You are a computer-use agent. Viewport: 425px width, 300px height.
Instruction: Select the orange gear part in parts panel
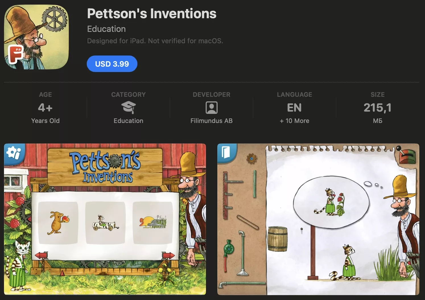tap(252, 158)
